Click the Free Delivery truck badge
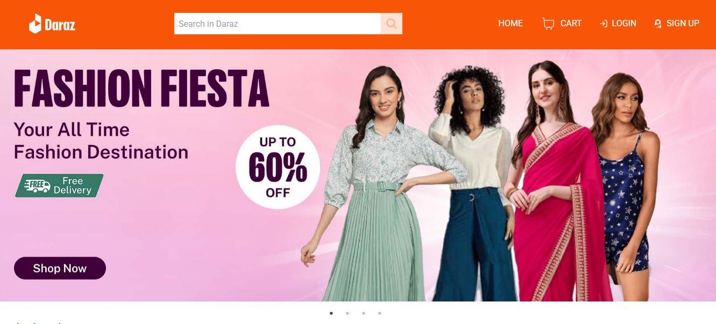 (59, 186)
